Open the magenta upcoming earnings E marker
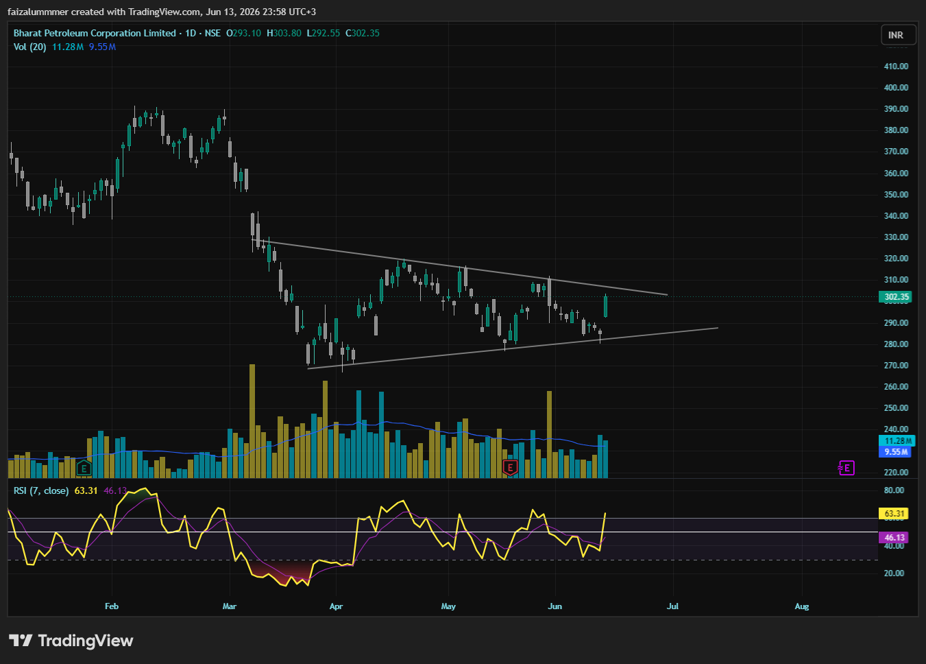Screen dimensions: 926x664 pyautogui.click(x=846, y=468)
